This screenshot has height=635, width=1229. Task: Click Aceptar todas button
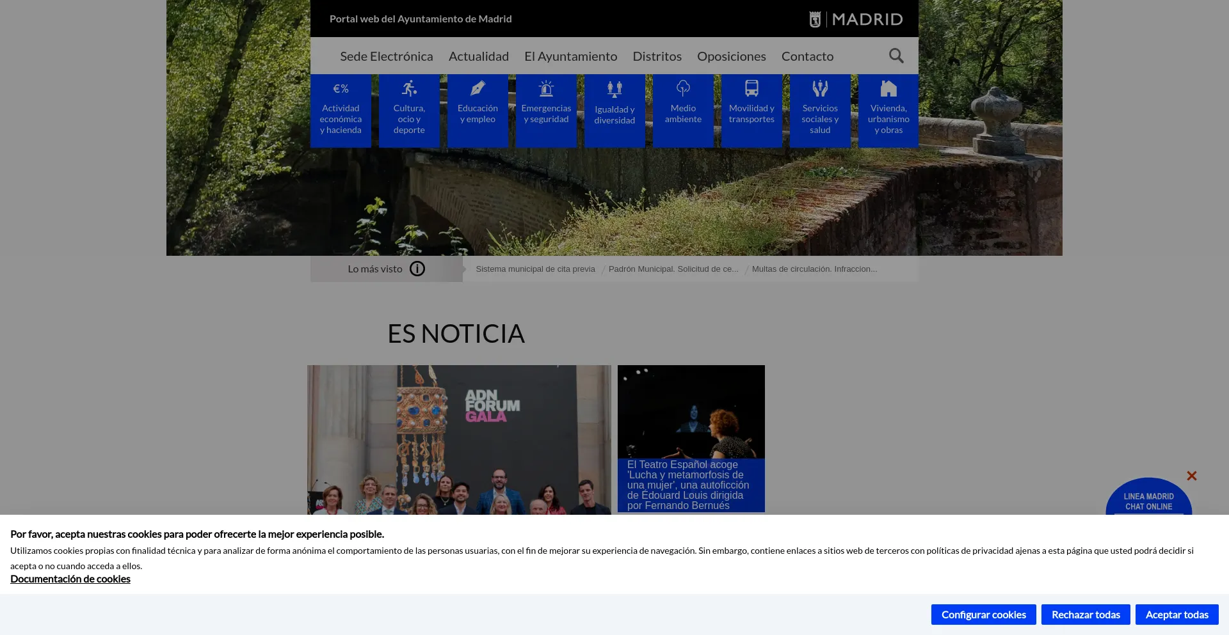1177,615
